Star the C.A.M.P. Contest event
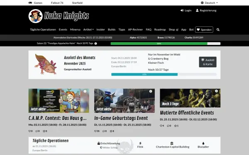 coord(44,131)
